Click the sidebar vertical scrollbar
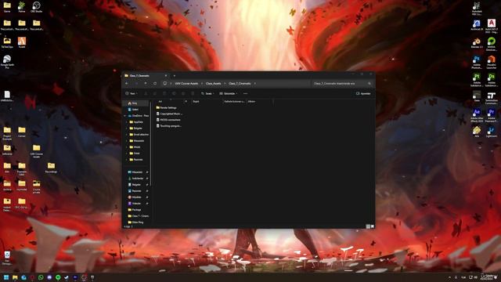 (x=150, y=144)
